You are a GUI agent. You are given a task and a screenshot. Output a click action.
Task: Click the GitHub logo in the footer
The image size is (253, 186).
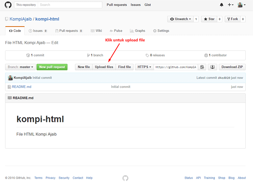[125, 178]
